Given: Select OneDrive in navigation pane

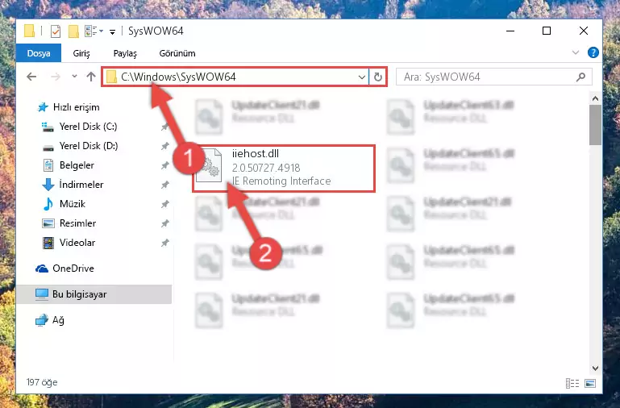Looking at the screenshot, I should (x=64, y=269).
